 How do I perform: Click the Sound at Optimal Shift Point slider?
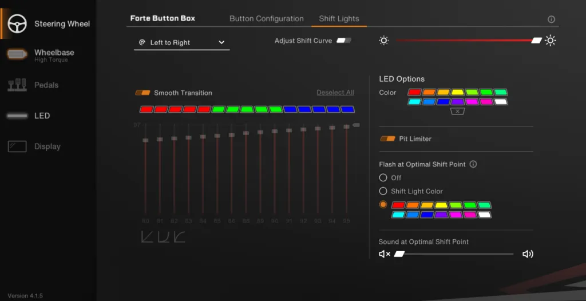[x=454, y=254]
